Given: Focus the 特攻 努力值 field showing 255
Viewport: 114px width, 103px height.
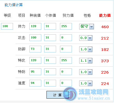Looking at the screenshot, I should coord(66,60).
